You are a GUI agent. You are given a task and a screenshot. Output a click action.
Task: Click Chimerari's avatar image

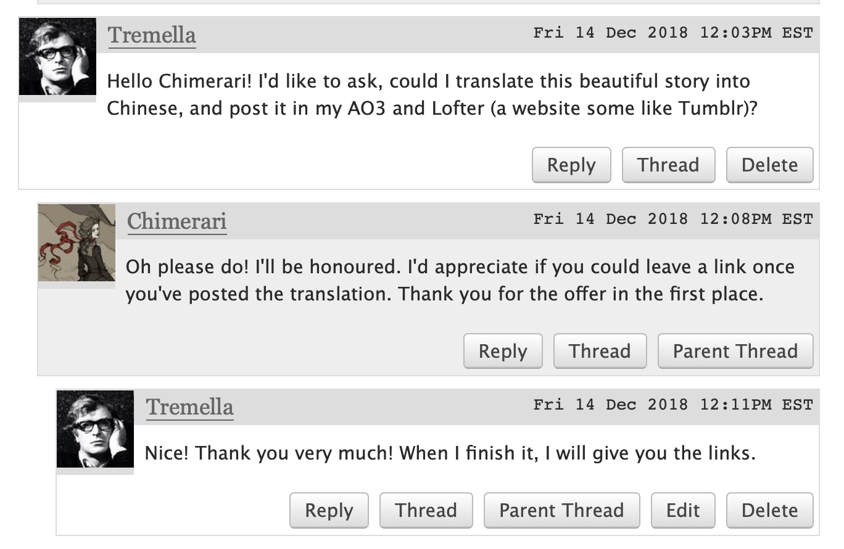77,242
